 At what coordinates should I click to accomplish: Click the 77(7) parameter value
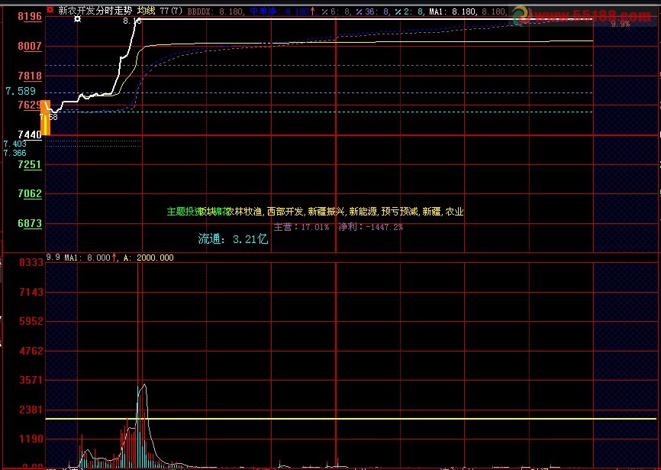pos(171,11)
